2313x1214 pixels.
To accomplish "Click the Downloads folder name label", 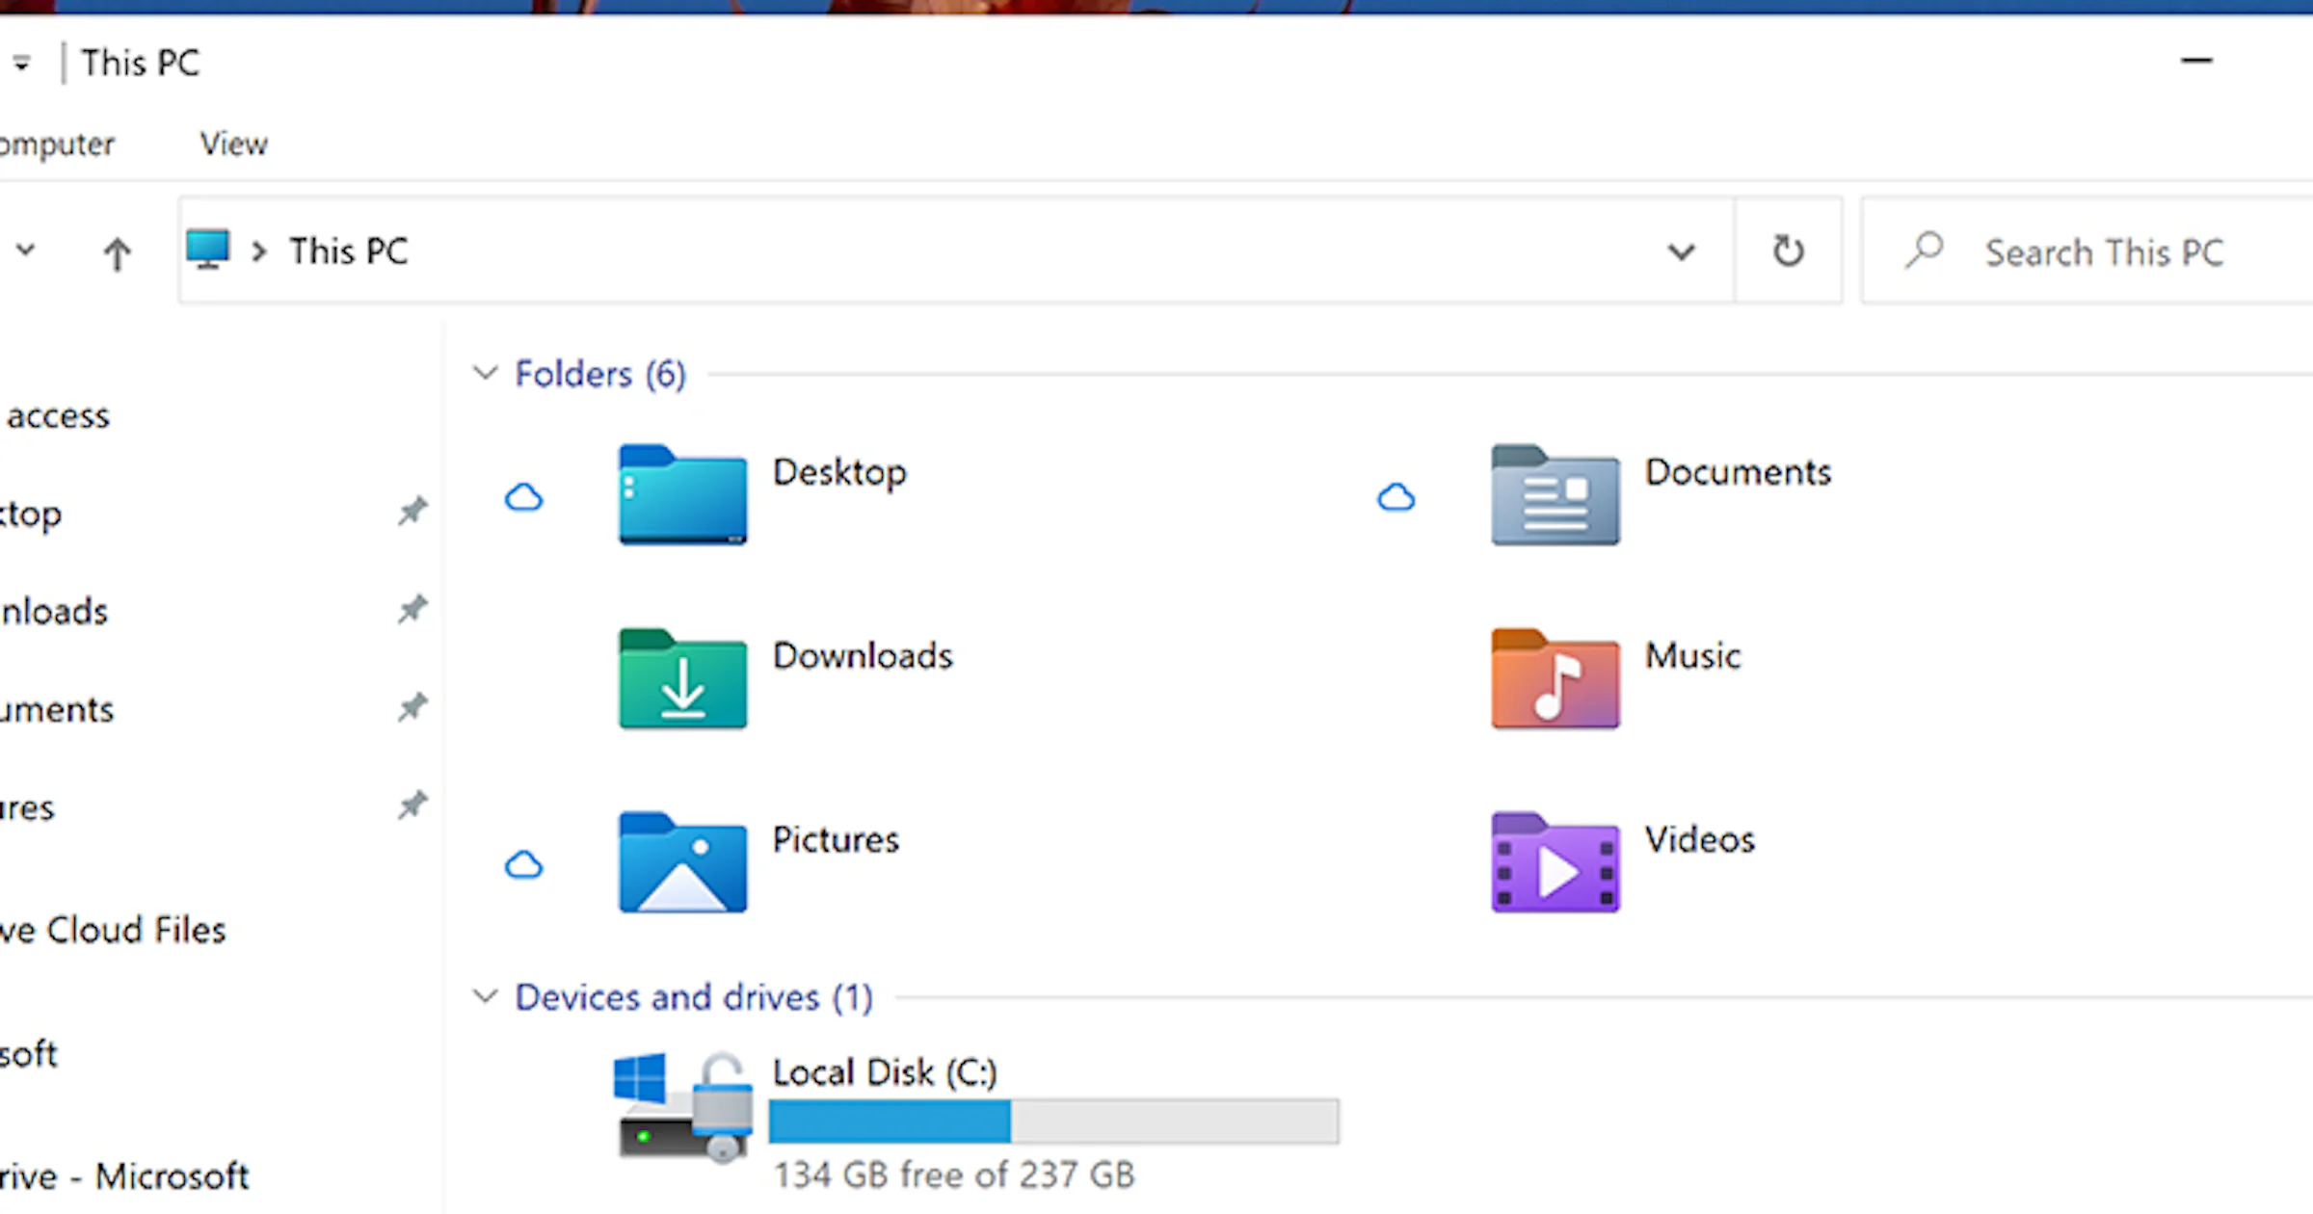I will (863, 656).
